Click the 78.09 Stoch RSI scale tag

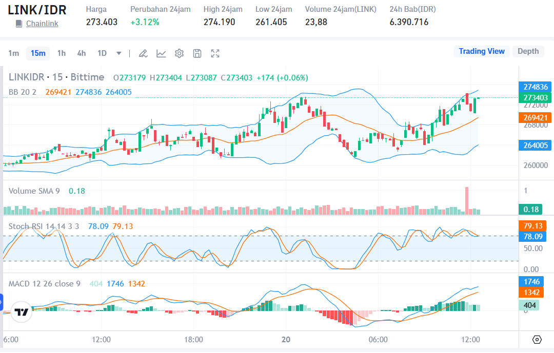532,237
